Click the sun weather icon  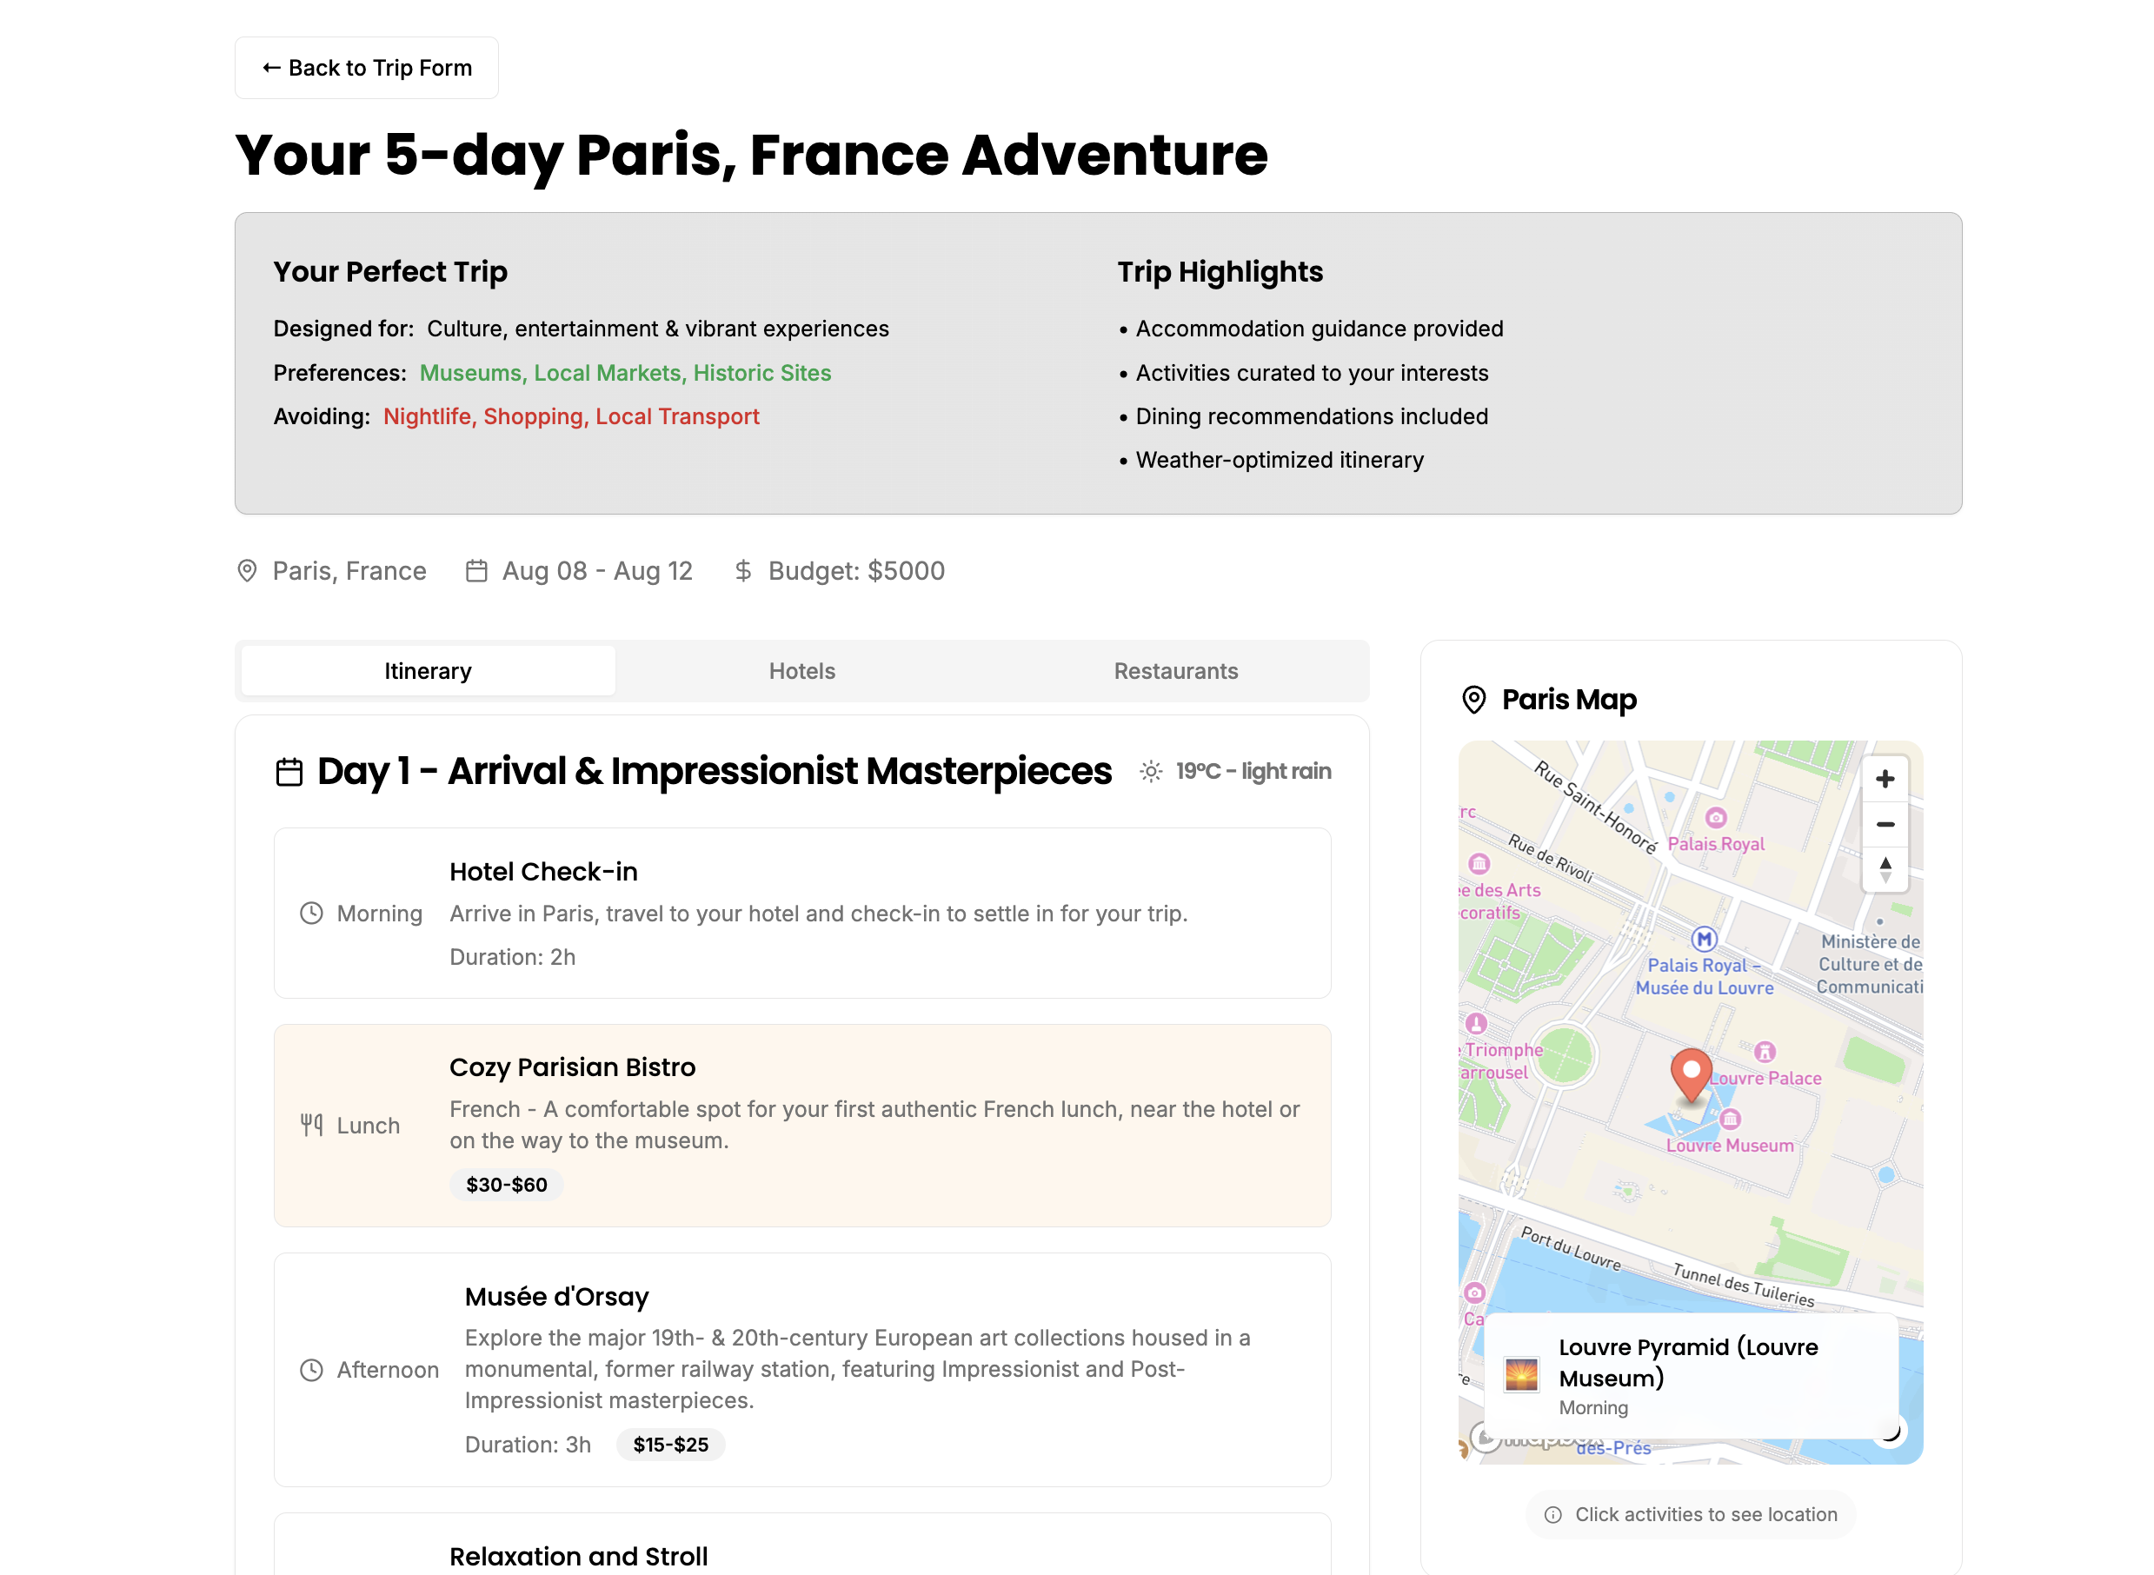click(x=1151, y=771)
